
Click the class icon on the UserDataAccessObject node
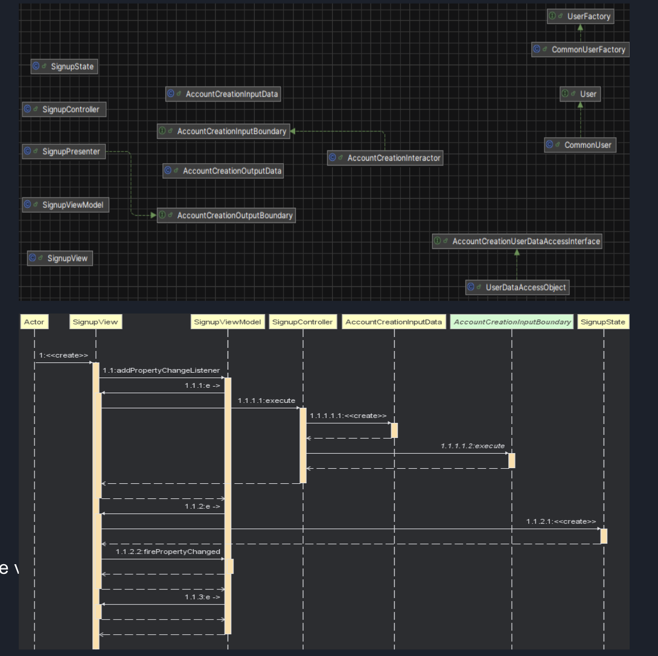[x=471, y=288]
